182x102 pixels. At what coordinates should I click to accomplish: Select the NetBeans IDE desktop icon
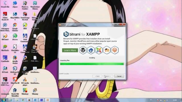[x=15, y=71]
